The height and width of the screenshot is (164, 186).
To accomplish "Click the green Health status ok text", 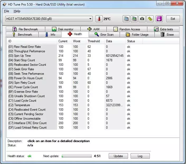I will click(x=30, y=156).
